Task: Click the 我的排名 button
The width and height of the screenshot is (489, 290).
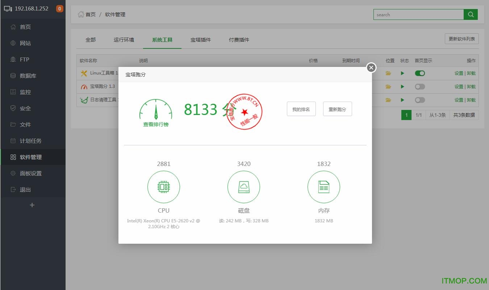Action: (x=301, y=108)
